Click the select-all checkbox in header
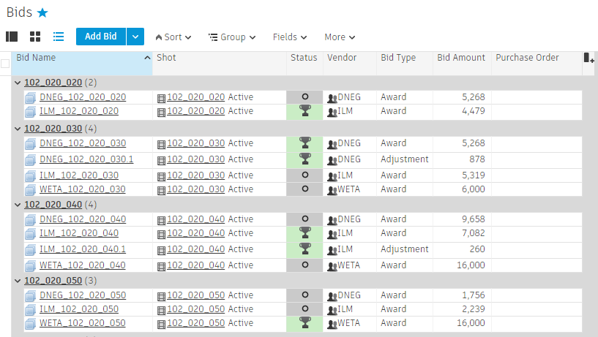Viewport: 598px width, 337px height. (5, 64)
